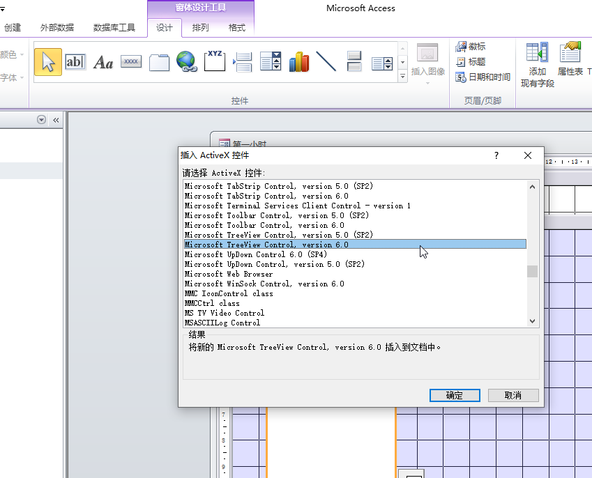This screenshot has width=592, height=478.
Task: Open the Property Sheet (属性表)
Action: tap(570, 59)
